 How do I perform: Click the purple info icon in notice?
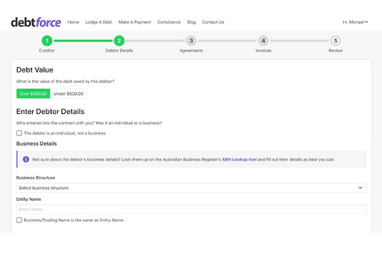coord(26,159)
